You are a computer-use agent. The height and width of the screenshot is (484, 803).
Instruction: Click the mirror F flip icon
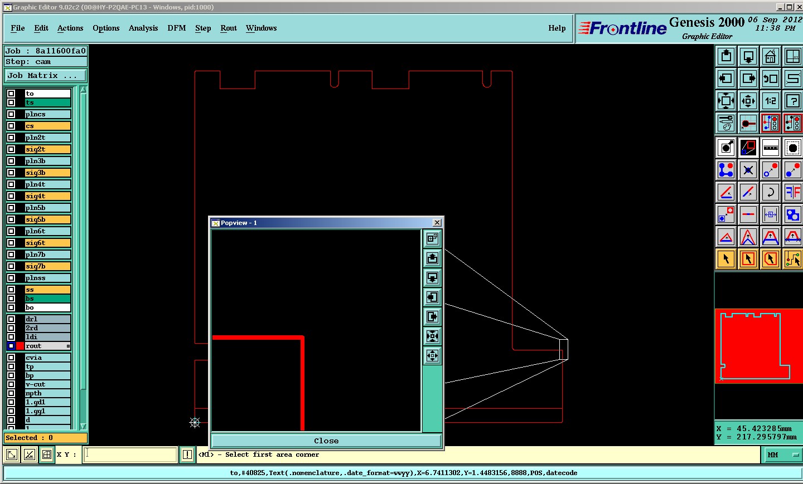(x=792, y=192)
